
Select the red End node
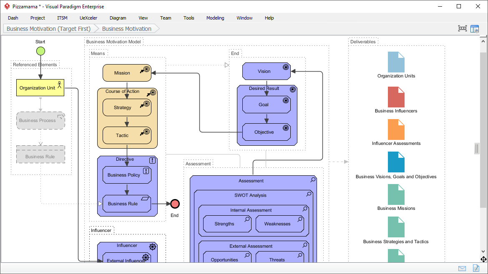point(174,204)
